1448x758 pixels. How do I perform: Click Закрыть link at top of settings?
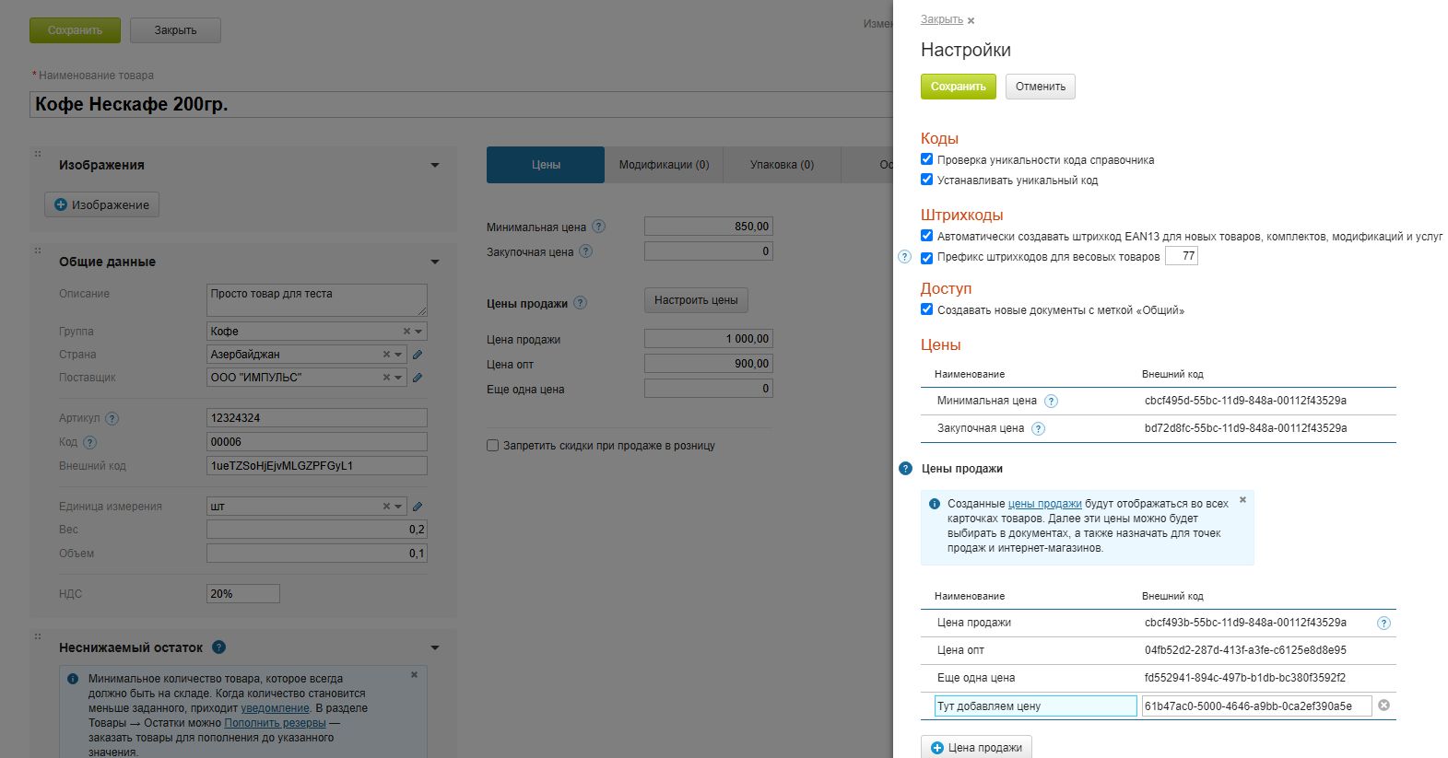(x=941, y=19)
